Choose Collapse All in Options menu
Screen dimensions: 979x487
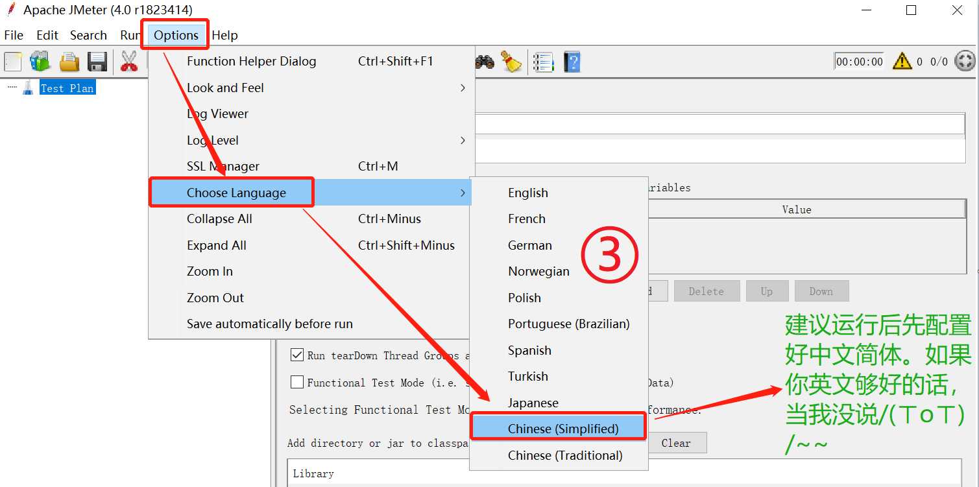[311, 219]
